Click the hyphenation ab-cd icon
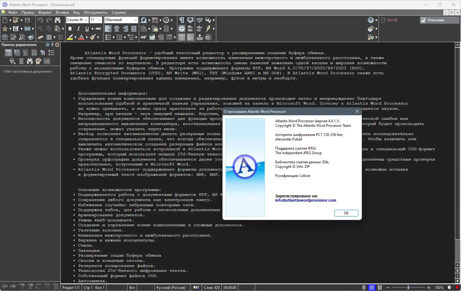Viewport: 461px width, 291px height. tap(200, 29)
